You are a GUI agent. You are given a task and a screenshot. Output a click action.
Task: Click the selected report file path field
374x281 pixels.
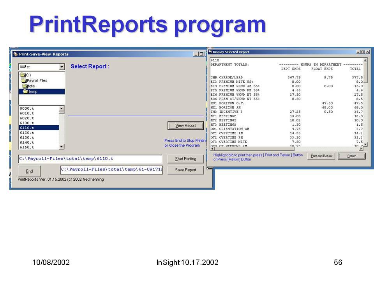90,159
